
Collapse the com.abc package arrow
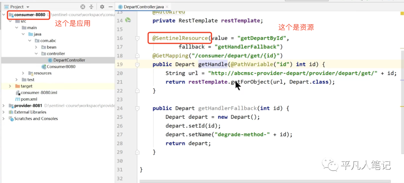30,41
